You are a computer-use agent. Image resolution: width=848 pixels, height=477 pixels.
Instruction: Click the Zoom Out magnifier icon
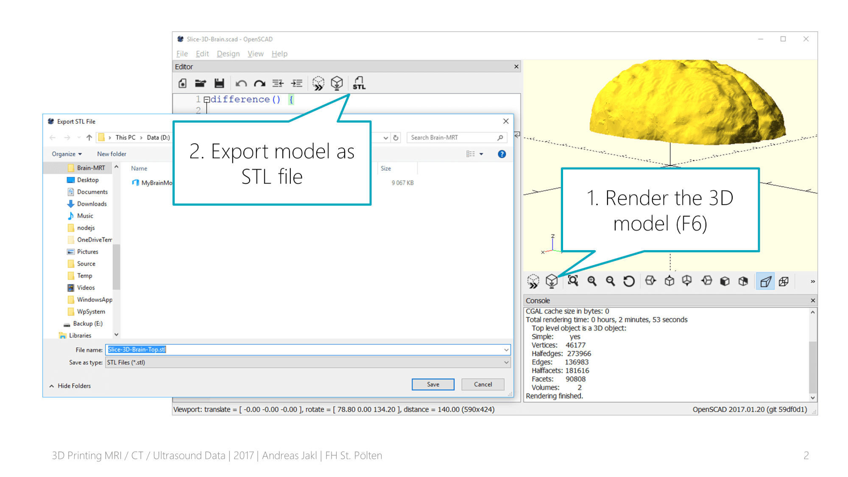tap(610, 281)
